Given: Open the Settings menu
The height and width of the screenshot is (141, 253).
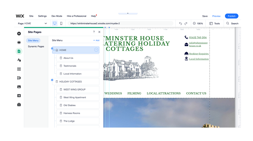Looking at the screenshot, I should (x=42, y=16).
